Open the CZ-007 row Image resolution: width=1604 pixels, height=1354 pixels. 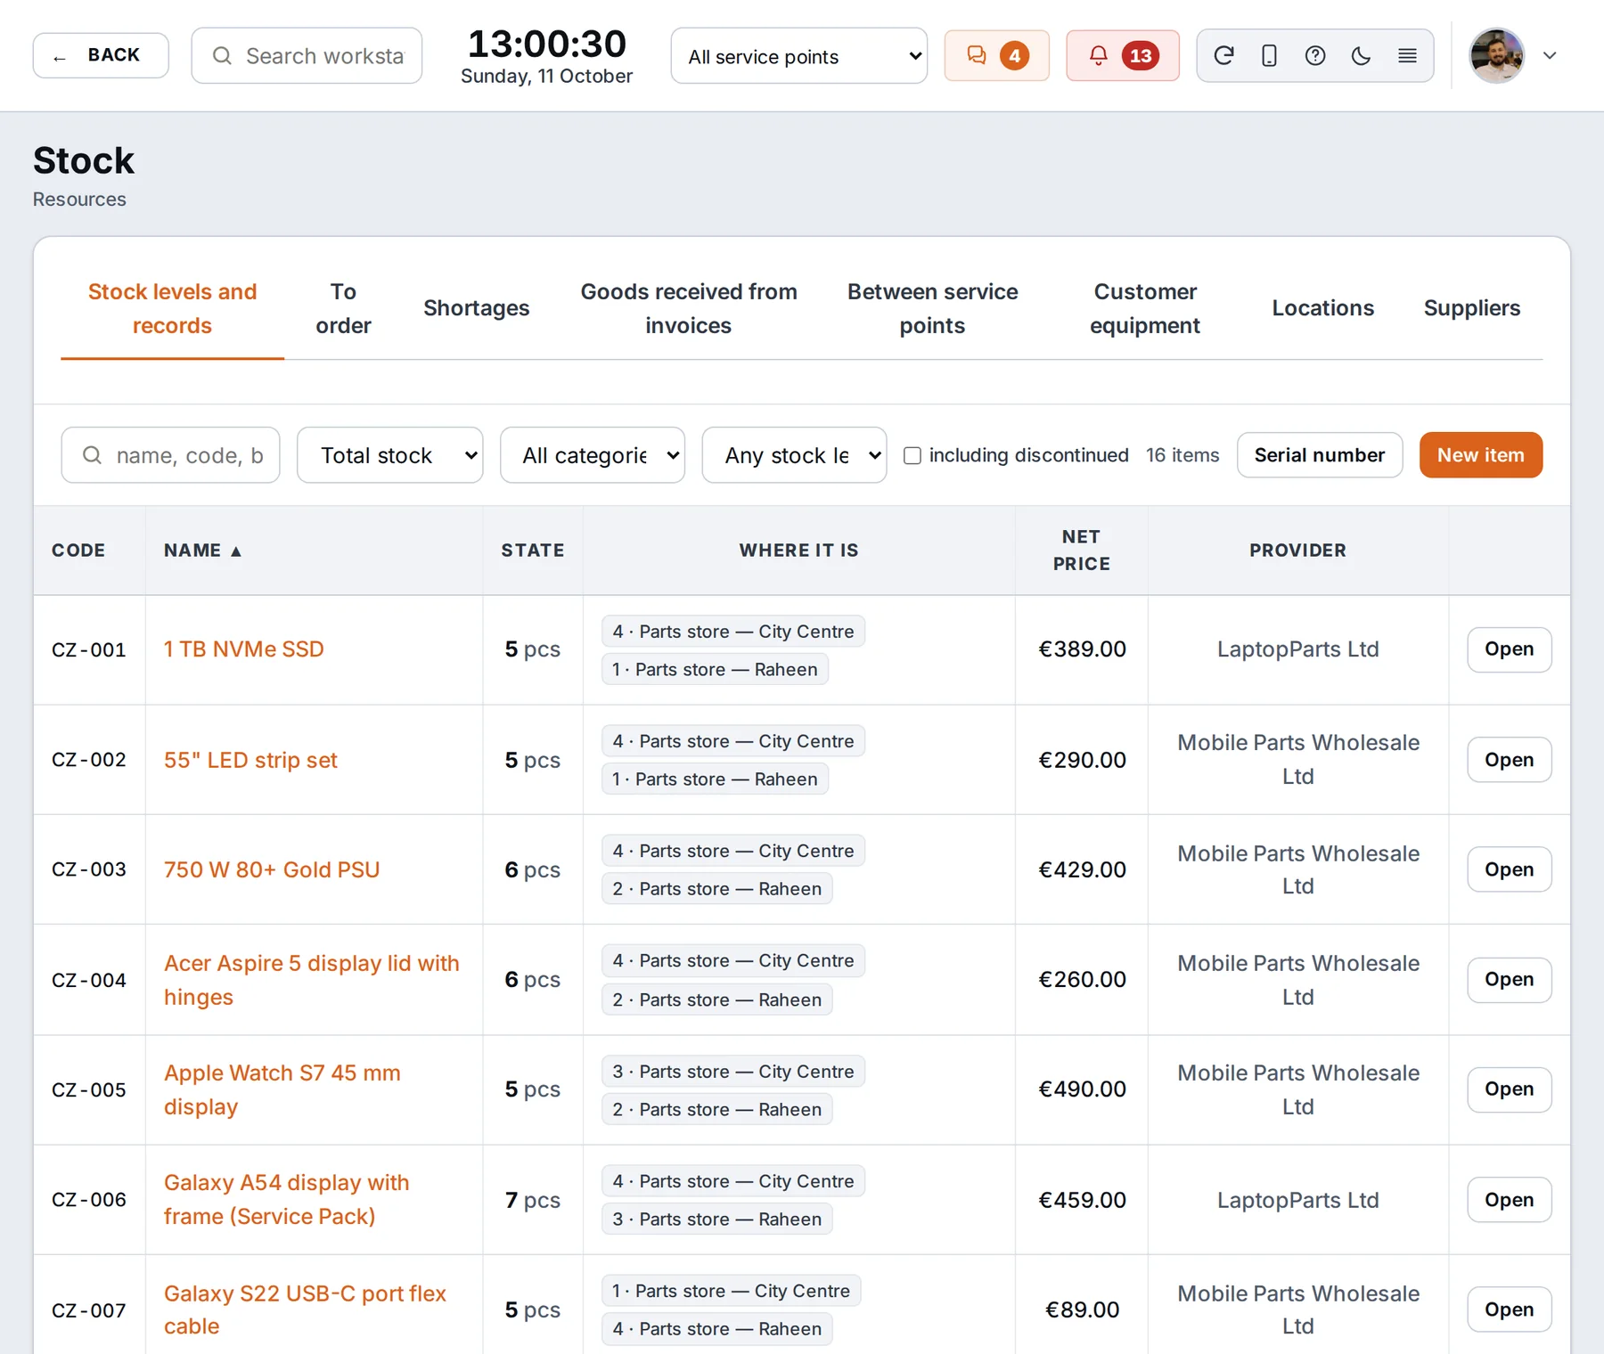point(1509,1309)
